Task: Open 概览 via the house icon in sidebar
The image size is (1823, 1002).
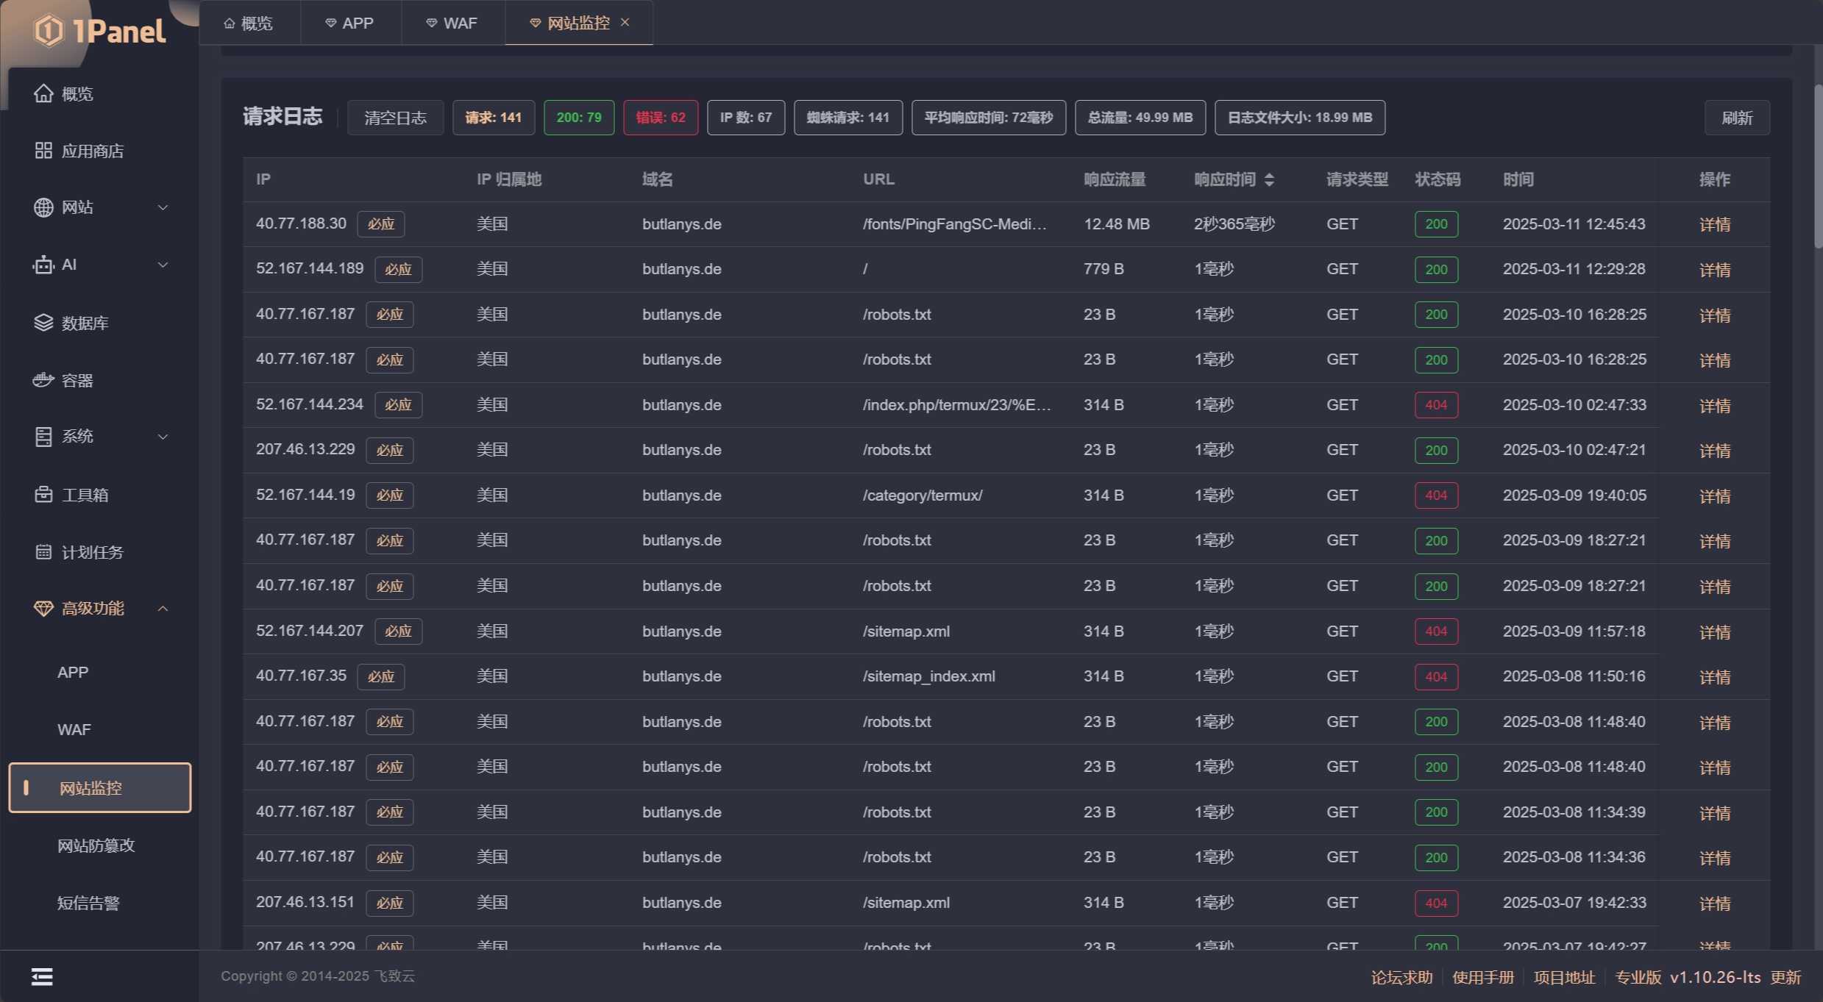Action: pyautogui.click(x=43, y=93)
